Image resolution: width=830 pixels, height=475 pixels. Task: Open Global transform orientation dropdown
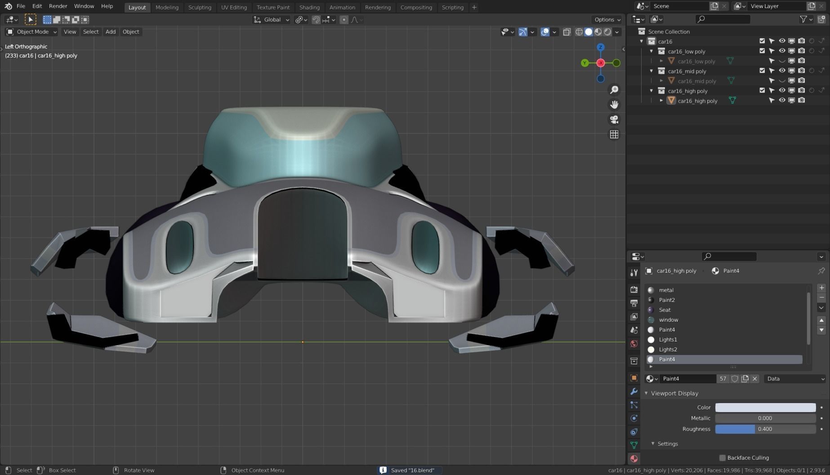pyautogui.click(x=272, y=20)
